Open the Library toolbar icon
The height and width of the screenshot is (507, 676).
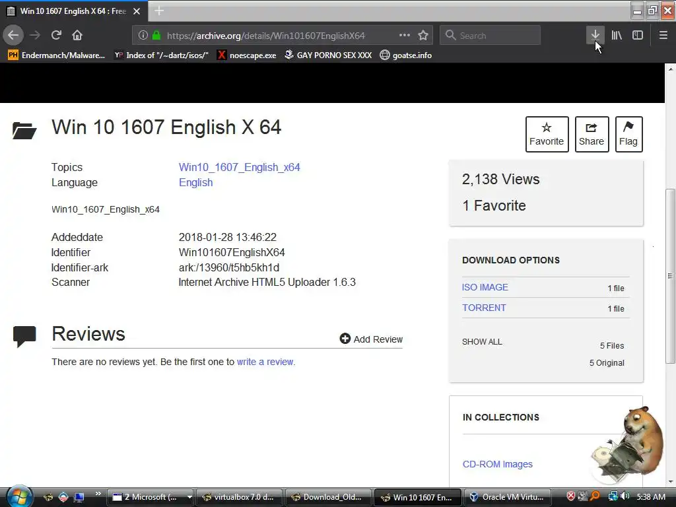(617, 35)
